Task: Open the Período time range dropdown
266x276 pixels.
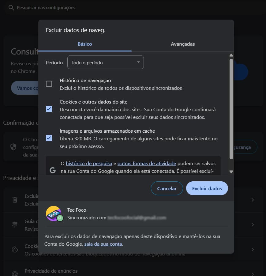Action: tap(105, 62)
